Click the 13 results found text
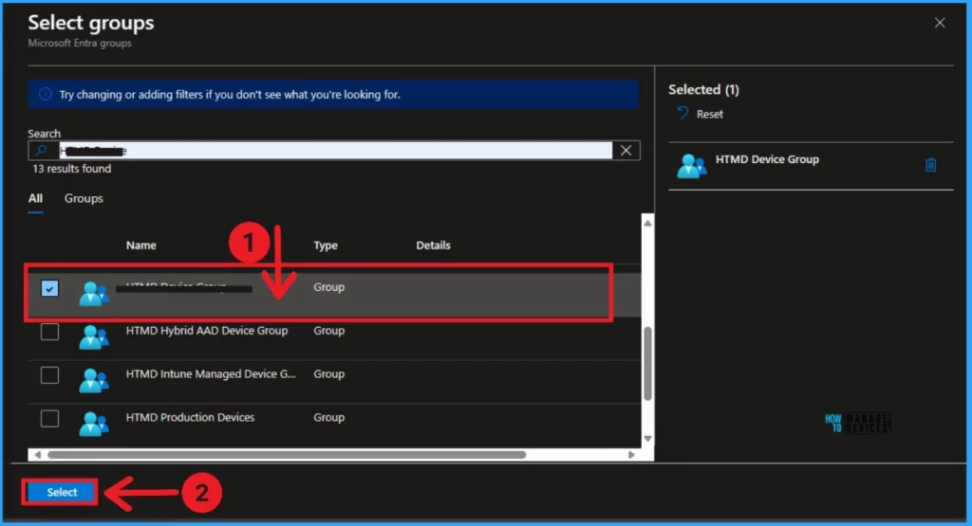 (x=72, y=169)
